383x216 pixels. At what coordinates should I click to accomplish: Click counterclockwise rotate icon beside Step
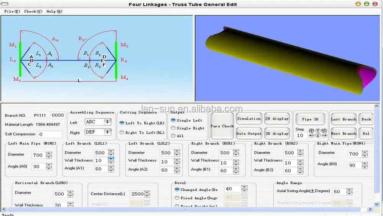[x=311, y=131]
